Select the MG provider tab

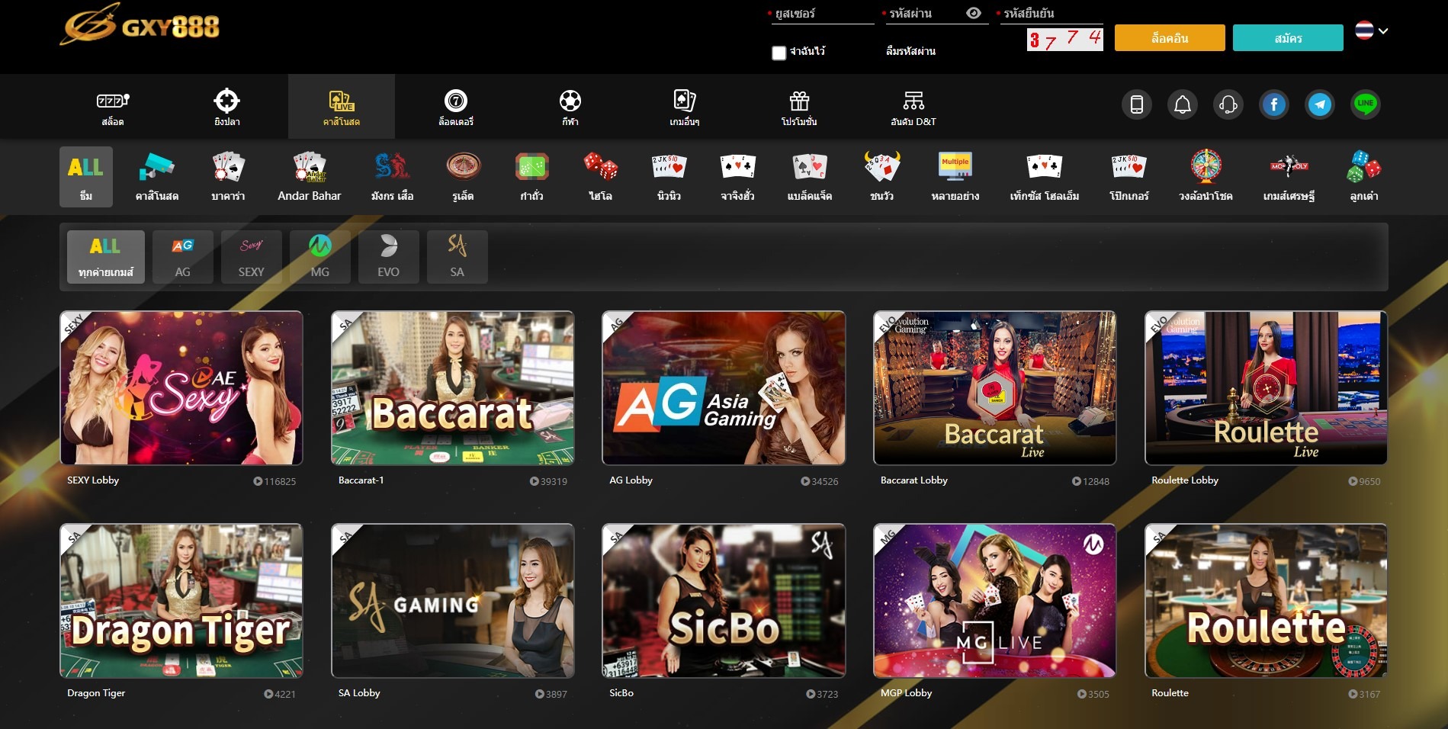tap(320, 257)
